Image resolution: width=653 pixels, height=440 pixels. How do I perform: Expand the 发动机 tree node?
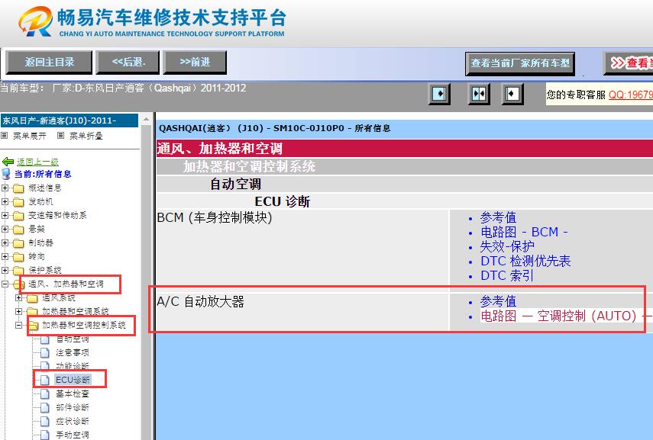[x=5, y=202]
